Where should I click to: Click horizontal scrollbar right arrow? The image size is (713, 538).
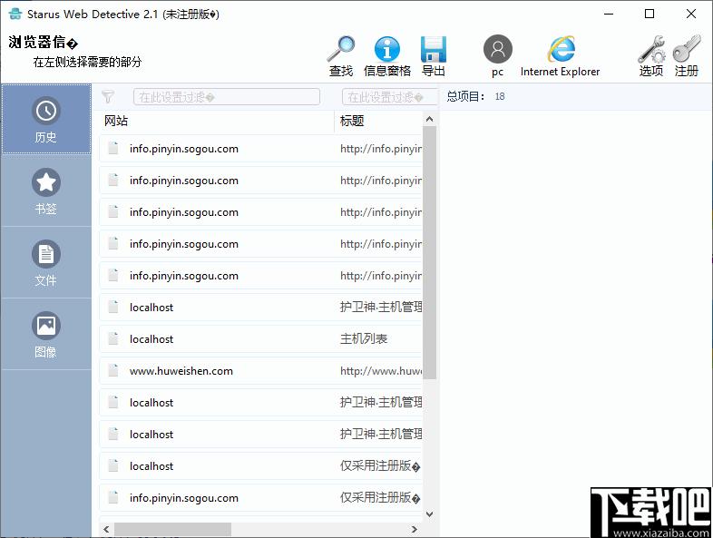(415, 529)
